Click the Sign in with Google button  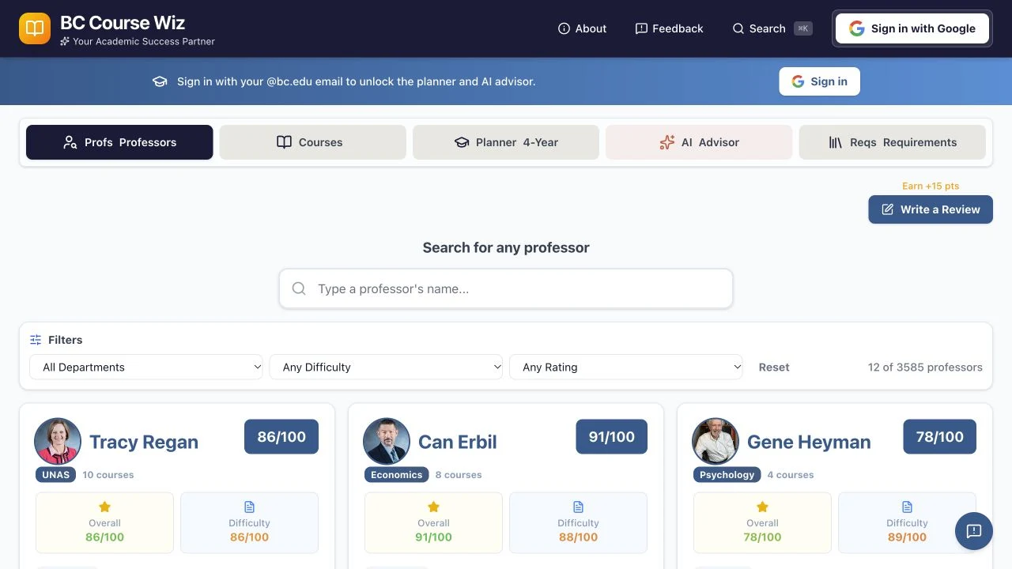912,28
